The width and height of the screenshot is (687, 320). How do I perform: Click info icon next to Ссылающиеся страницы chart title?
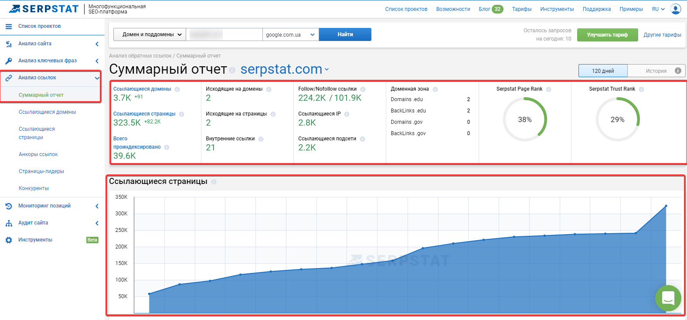[x=214, y=182]
